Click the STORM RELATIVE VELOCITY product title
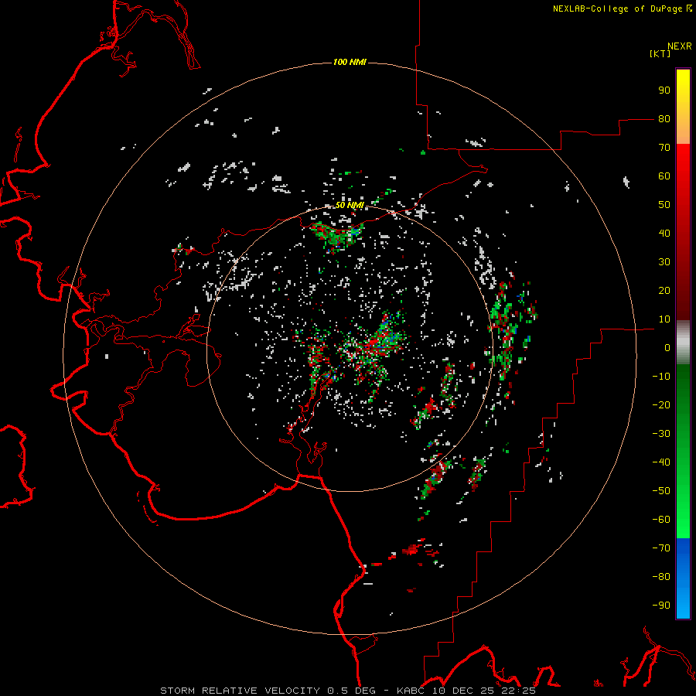 (241, 691)
